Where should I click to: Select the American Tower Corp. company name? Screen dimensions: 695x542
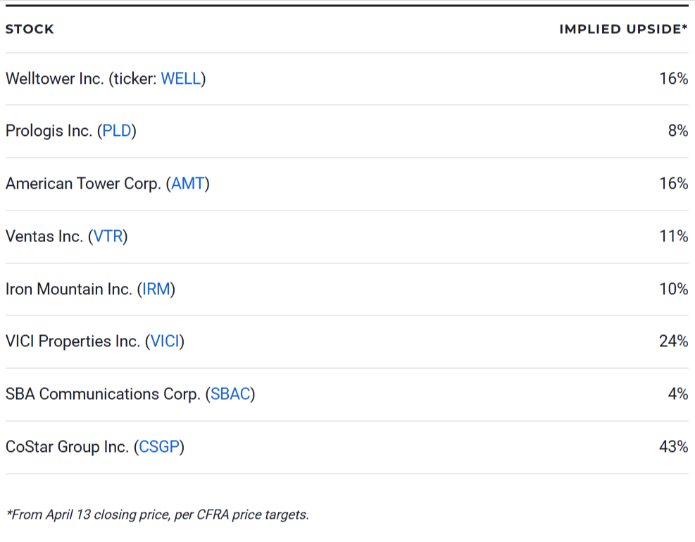[83, 184]
